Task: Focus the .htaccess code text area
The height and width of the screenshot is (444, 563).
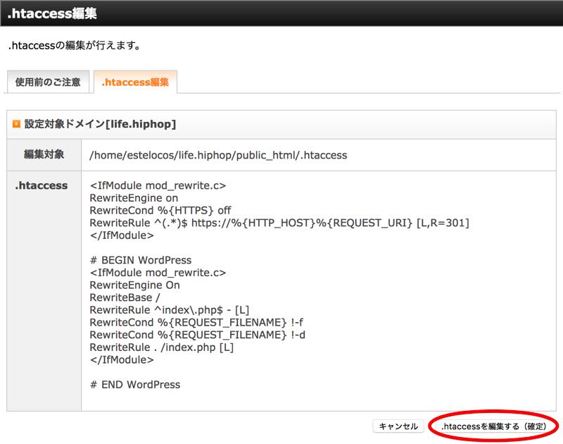Action: coord(319,291)
